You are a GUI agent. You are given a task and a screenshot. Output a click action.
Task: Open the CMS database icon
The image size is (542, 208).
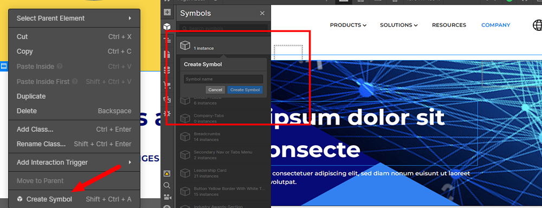point(167,70)
